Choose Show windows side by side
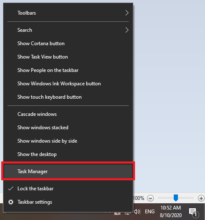Viewport: 205px width, 220px height. tap(68, 141)
